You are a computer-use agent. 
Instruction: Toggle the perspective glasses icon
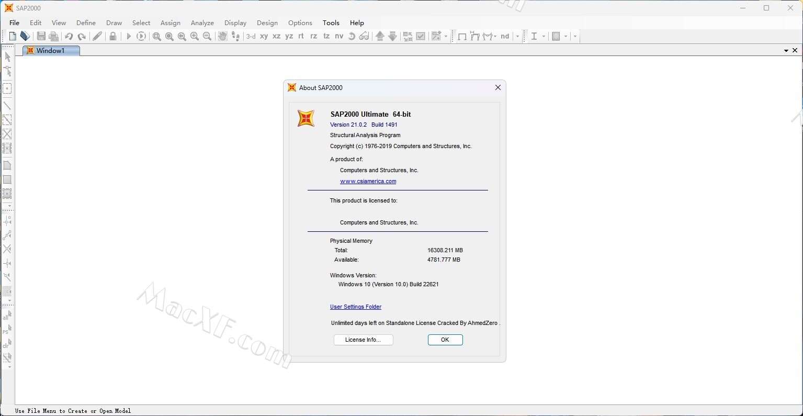click(364, 36)
